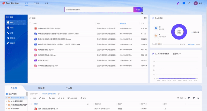
Task: Click the 钉住 pin toolbar item
Action: point(83,98)
